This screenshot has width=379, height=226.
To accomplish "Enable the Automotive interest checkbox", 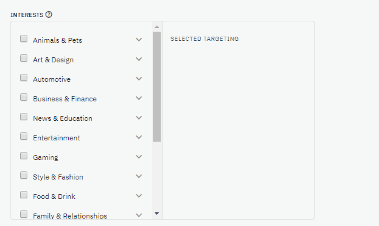I will pos(24,78).
